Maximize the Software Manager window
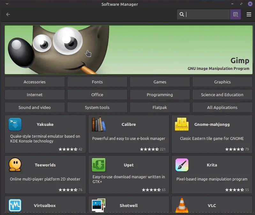The image size is (255, 215). (241, 4)
